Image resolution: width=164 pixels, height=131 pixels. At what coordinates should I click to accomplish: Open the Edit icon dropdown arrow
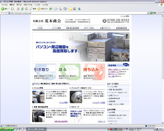coord(68,9)
